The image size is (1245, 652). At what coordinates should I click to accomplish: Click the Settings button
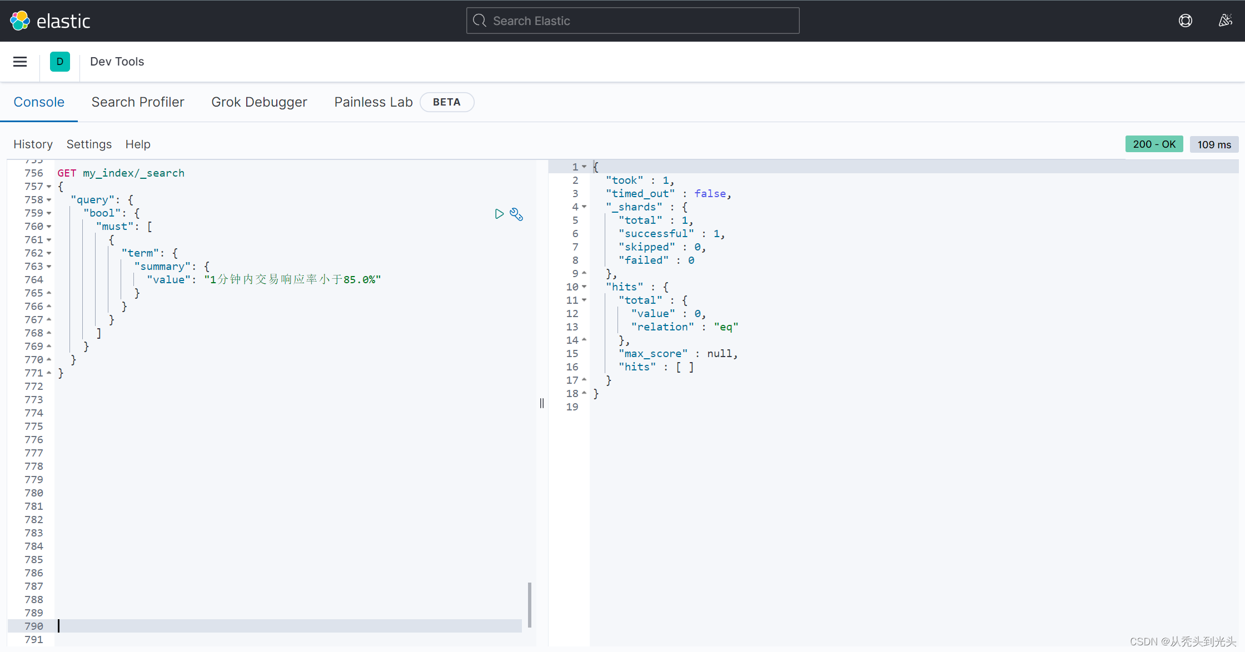tap(89, 143)
